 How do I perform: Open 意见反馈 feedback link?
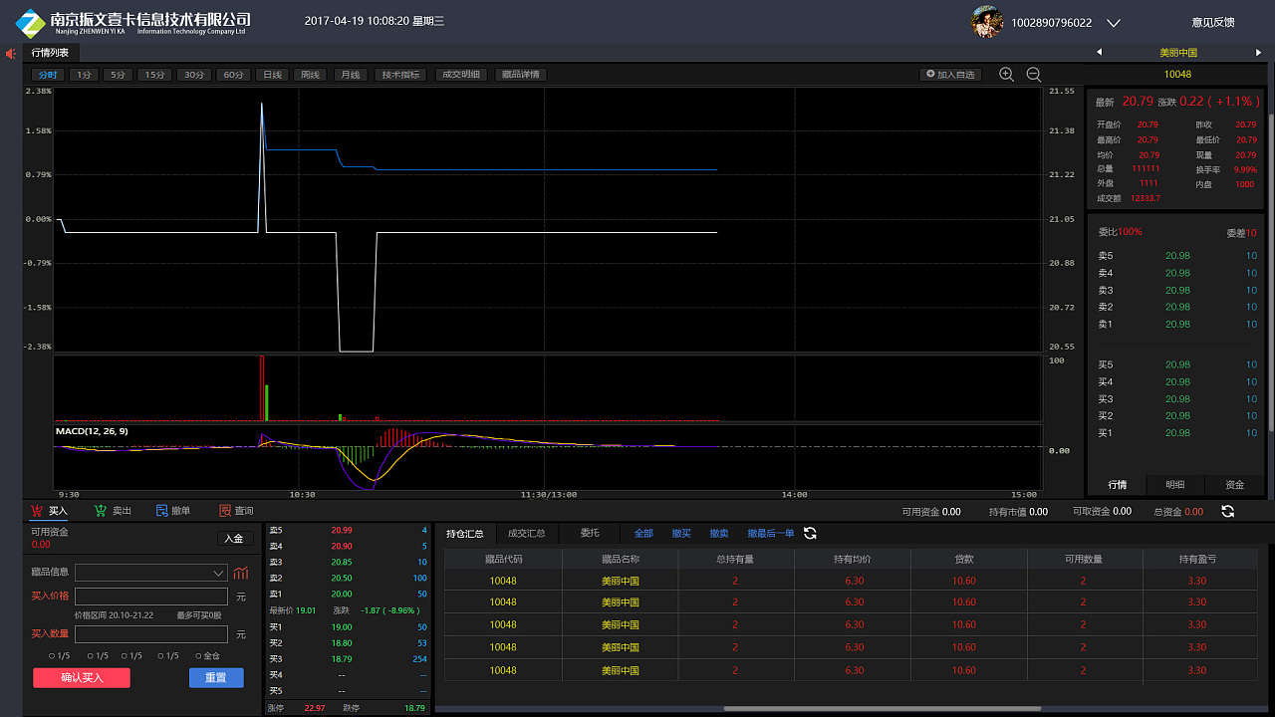(1213, 22)
